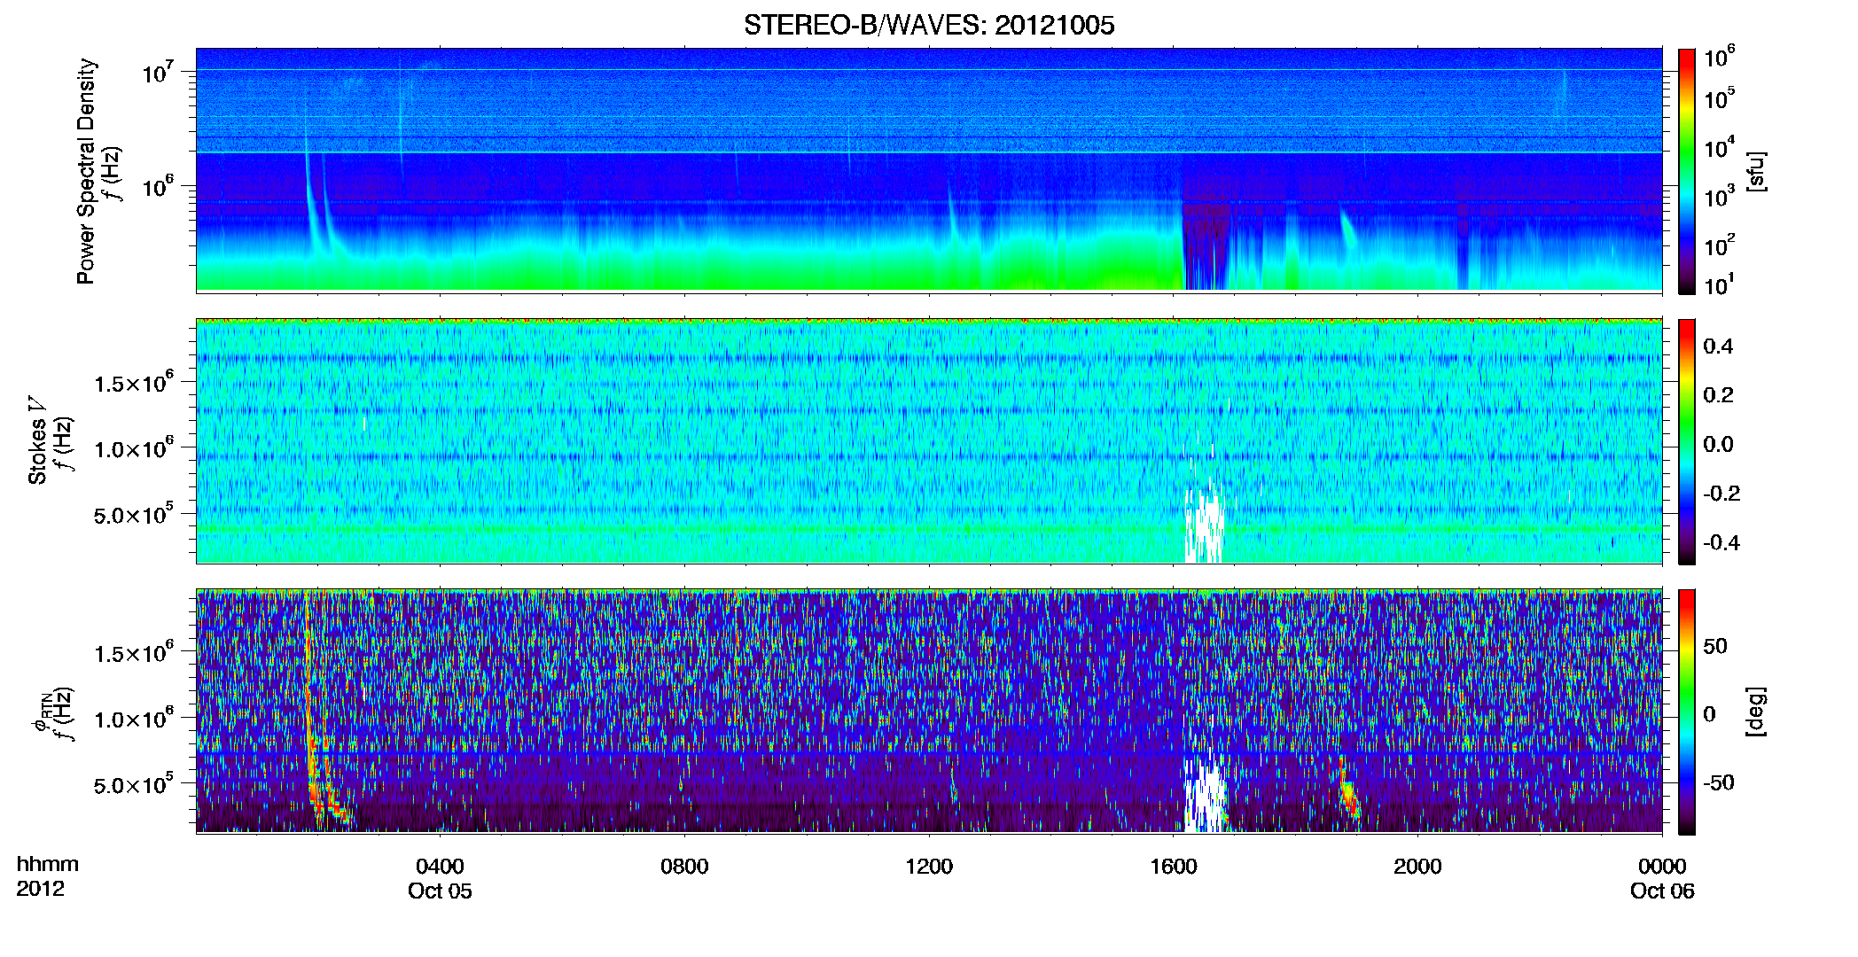Click the 5.0×10⁵ tick on Stokes V panel

pyautogui.click(x=133, y=514)
